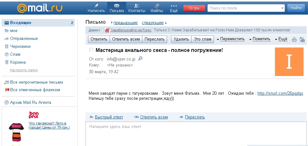Click the date 30 марта, 19:42
Viewport: 308px width, 146px height.
point(104,72)
